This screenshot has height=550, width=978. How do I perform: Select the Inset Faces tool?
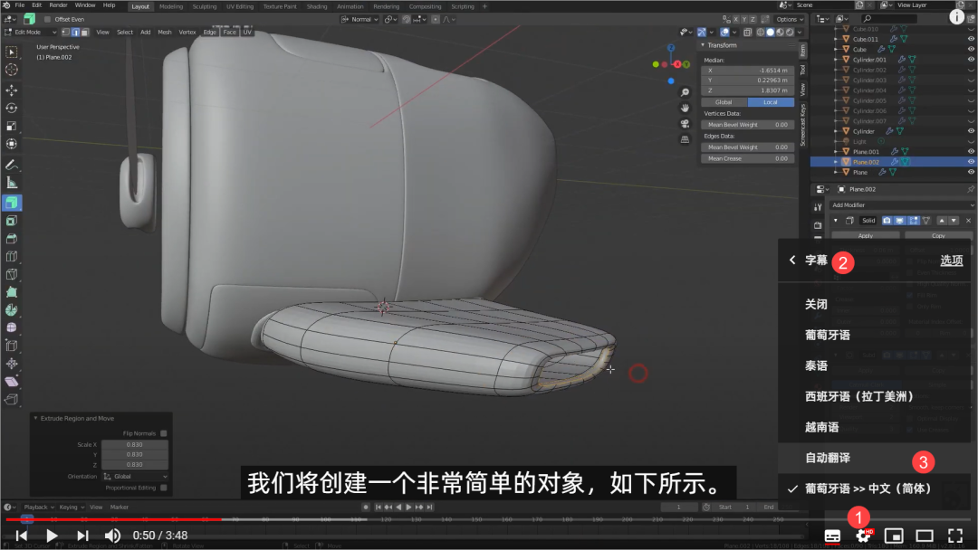pos(11,221)
